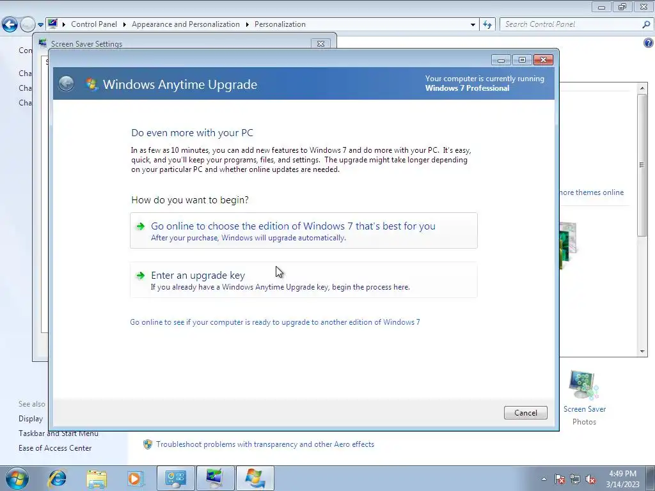655x491 pixels.
Task: Open Troubleshoot problems with transparency link
Action: click(265, 444)
